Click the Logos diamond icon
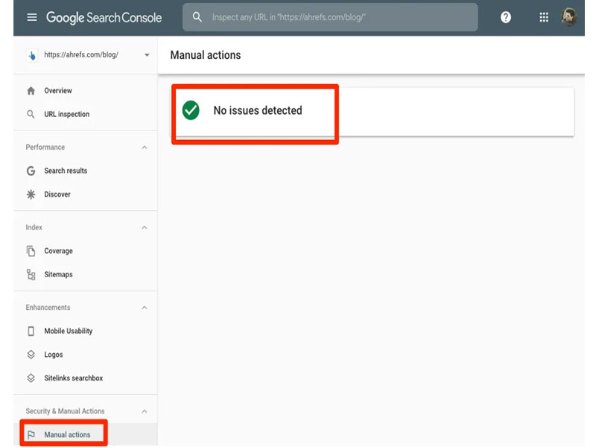 click(31, 355)
